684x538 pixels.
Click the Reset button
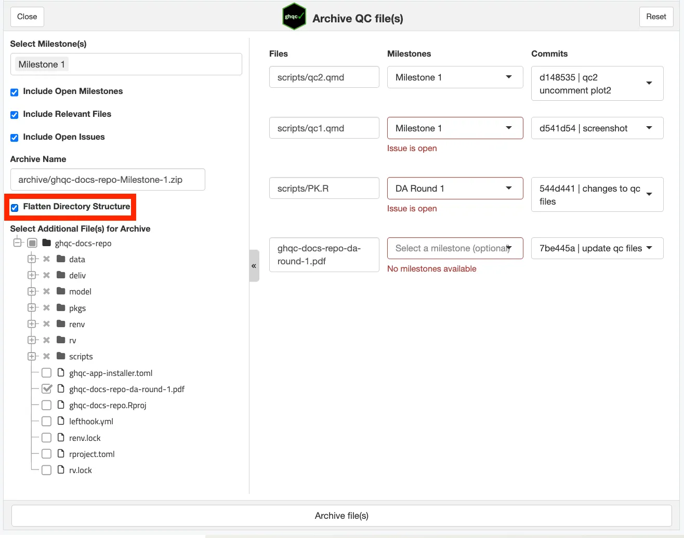tap(656, 17)
